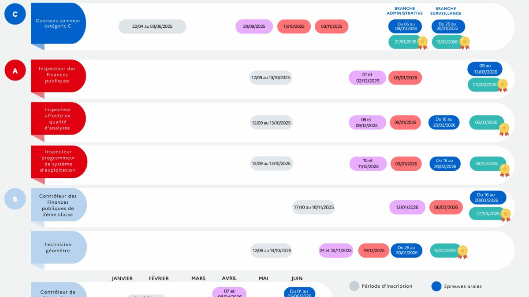Open the Branche Surveillance header
Image resolution: width=529 pixels, height=297 pixels.
coord(446,11)
